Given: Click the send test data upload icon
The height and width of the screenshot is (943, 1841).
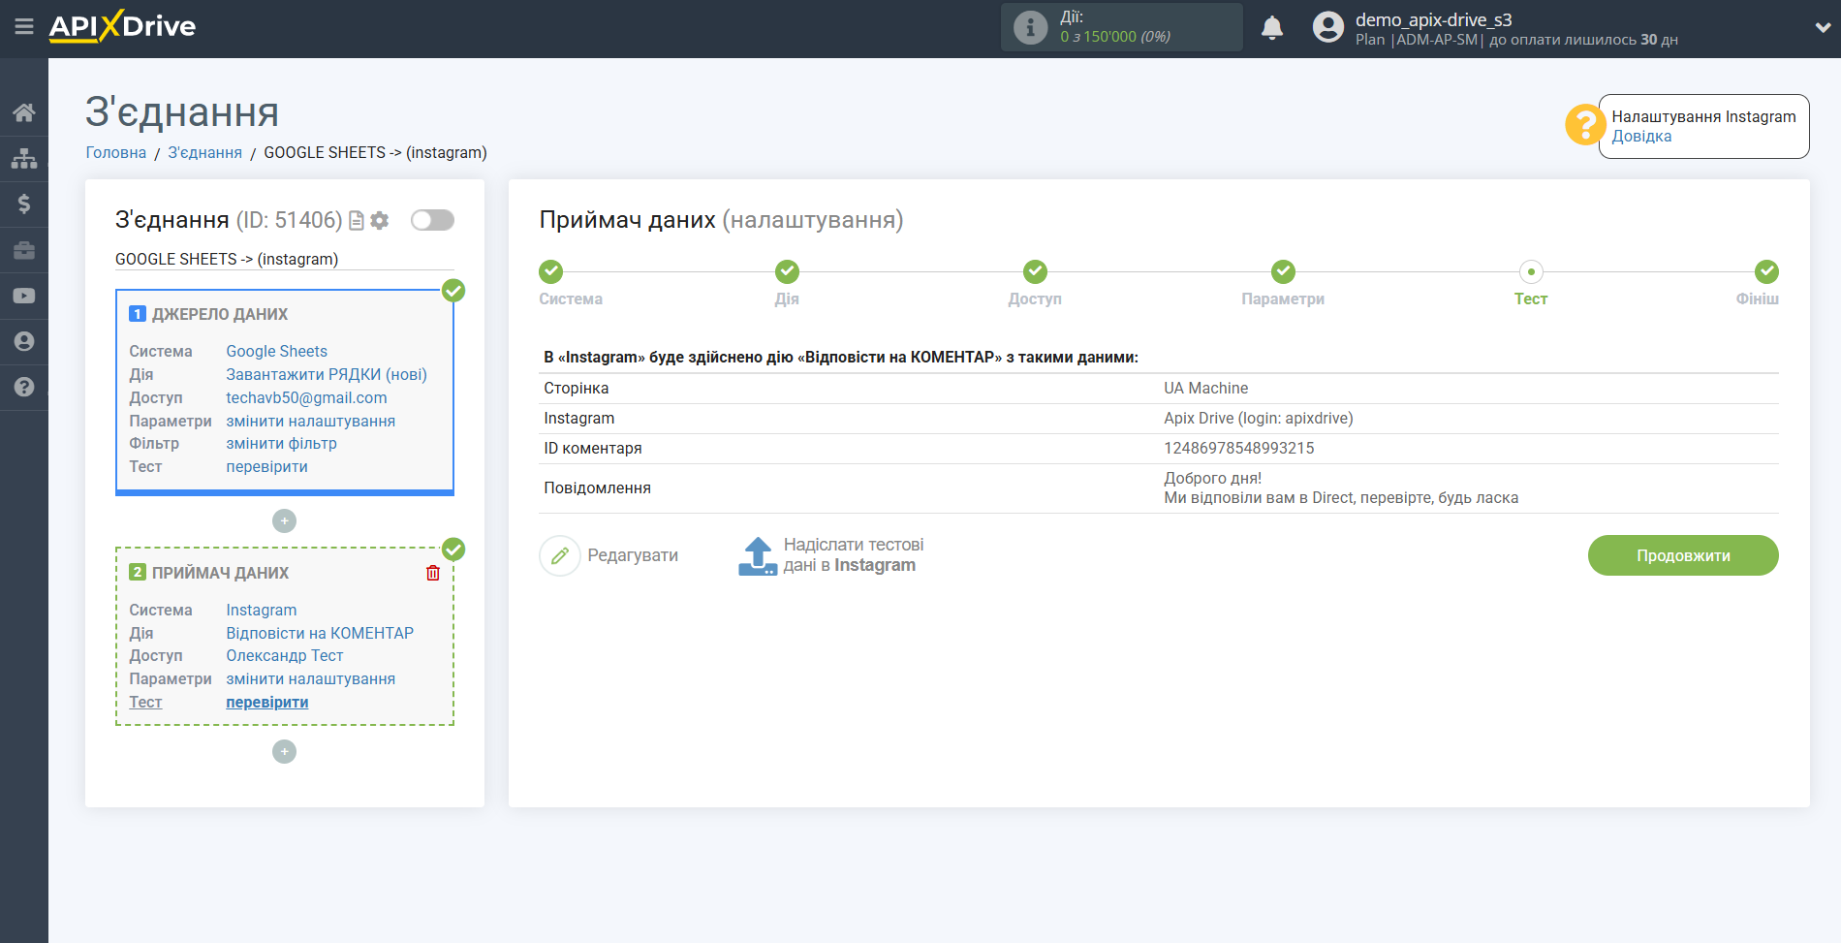Looking at the screenshot, I should [758, 556].
